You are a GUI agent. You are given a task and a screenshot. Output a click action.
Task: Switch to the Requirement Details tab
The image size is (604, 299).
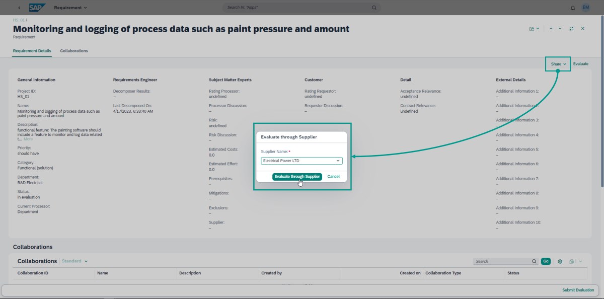(x=32, y=51)
